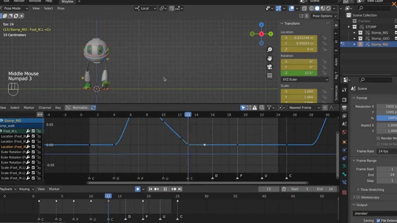The image size is (397, 223).
Task: Click the current frame field showing 13
Action: click(x=268, y=189)
